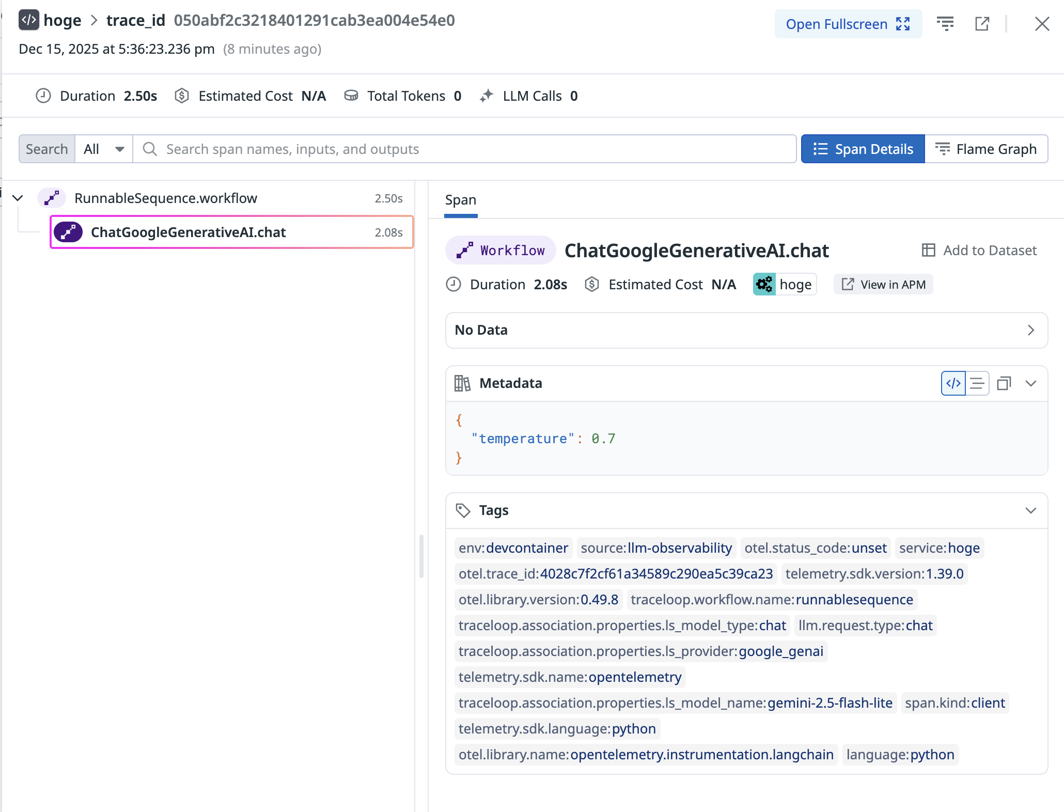Viewport: 1064px width, 812px height.
Task: Click the search magnifier icon in the search bar
Action: pos(150,149)
